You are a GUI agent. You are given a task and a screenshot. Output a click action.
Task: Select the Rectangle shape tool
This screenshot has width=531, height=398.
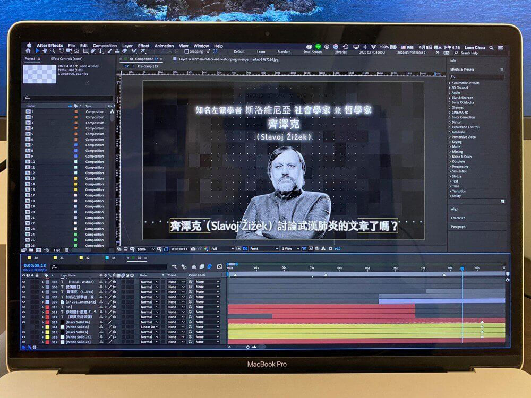85,51
